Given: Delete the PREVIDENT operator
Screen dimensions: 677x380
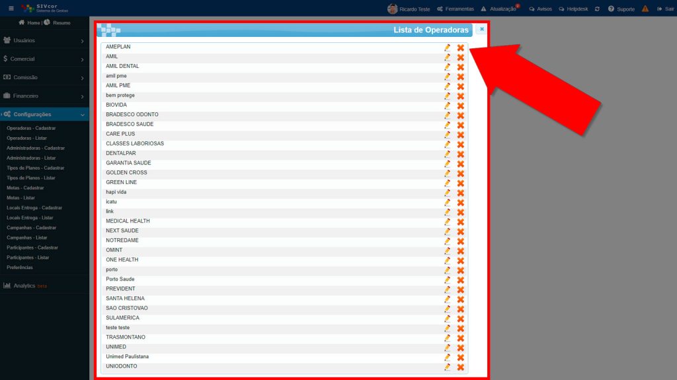Looking at the screenshot, I should point(461,290).
